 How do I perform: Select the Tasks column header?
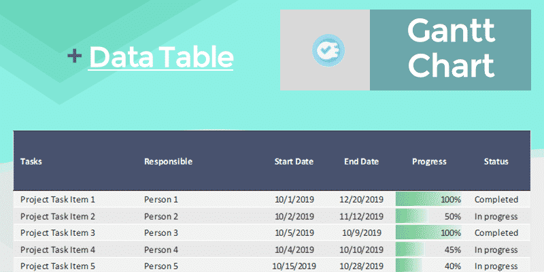click(31, 162)
